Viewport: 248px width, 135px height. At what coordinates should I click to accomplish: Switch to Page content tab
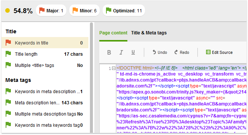click(113, 33)
